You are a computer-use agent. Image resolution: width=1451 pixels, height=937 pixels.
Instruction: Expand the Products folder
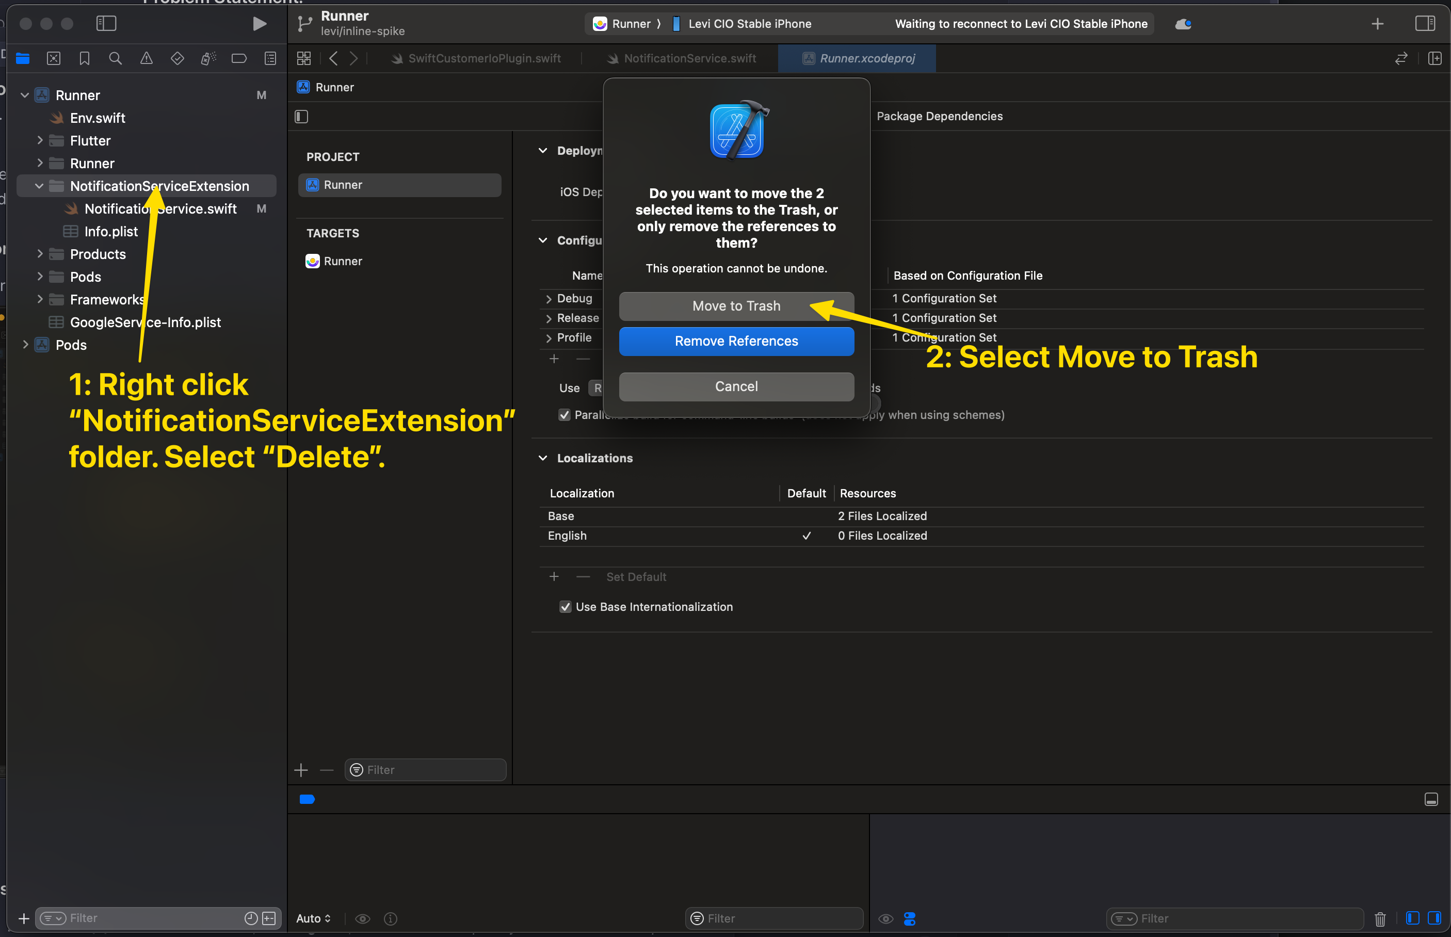click(x=40, y=254)
